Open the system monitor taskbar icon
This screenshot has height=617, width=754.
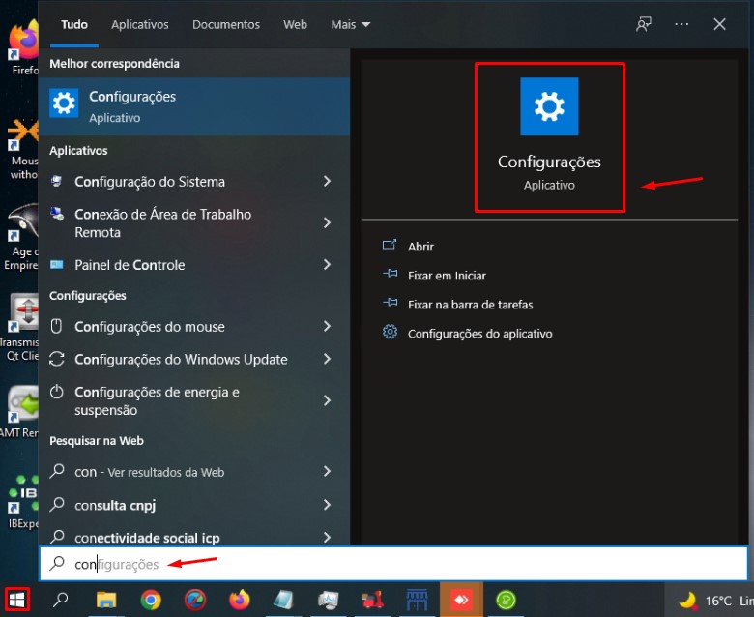(329, 600)
